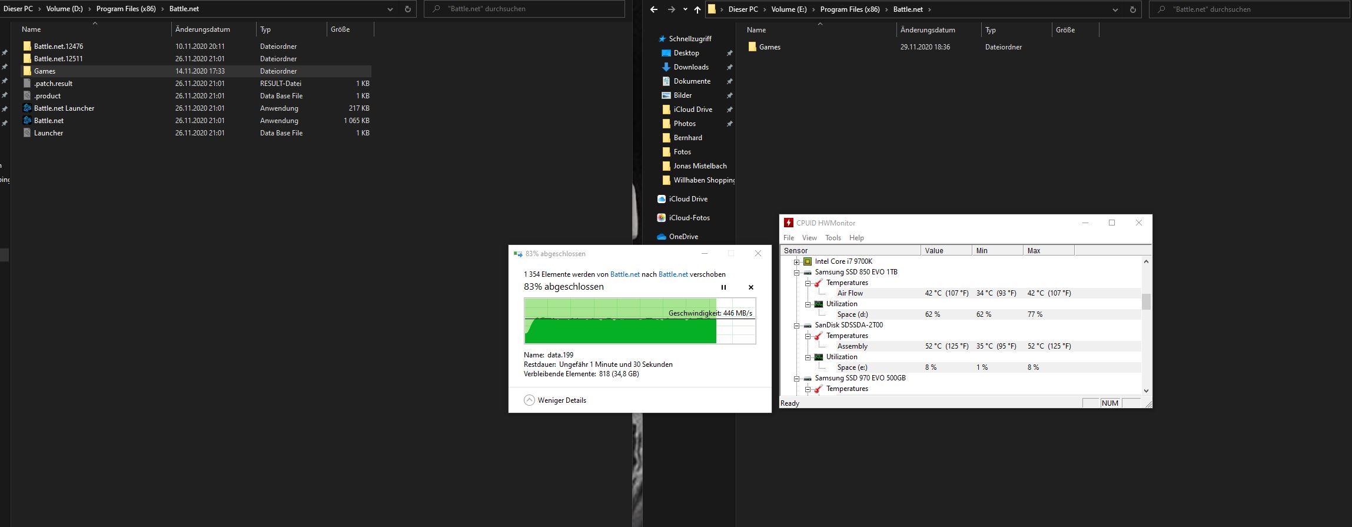Viewport: 1352px width, 527px height.
Task: Select the Battle.net.12511 folder icon
Action: 27,58
